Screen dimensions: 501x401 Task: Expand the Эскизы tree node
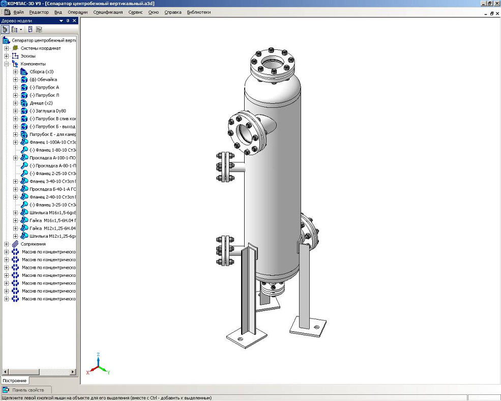(x=7, y=56)
